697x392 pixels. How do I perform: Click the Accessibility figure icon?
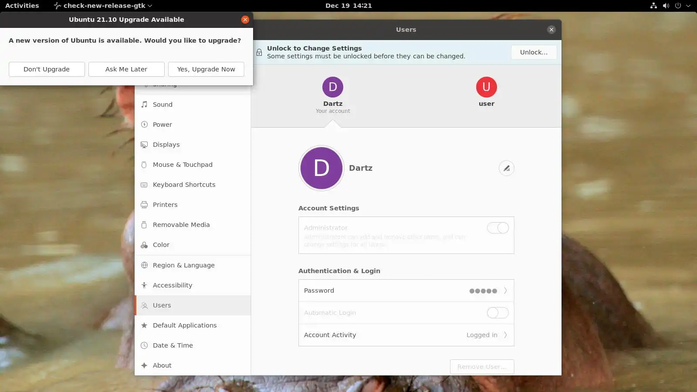coord(144,285)
